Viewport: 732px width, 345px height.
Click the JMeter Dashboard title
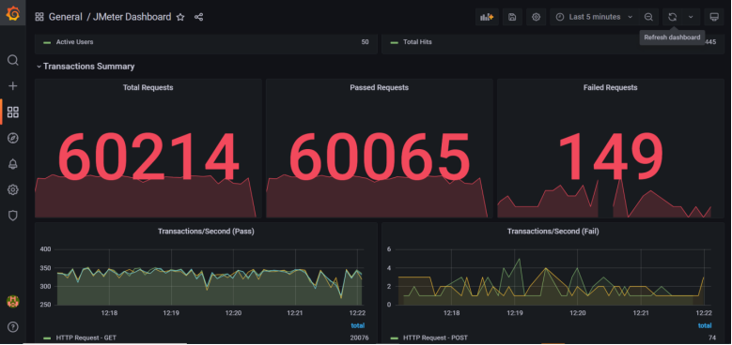click(x=132, y=17)
